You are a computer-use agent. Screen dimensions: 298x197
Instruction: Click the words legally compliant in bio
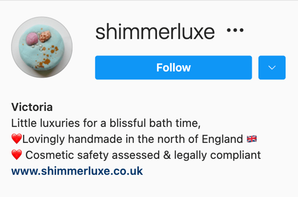(x=217, y=155)
